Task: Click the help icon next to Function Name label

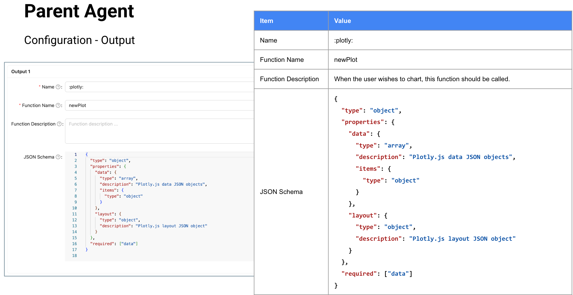Action: point(58,106)
